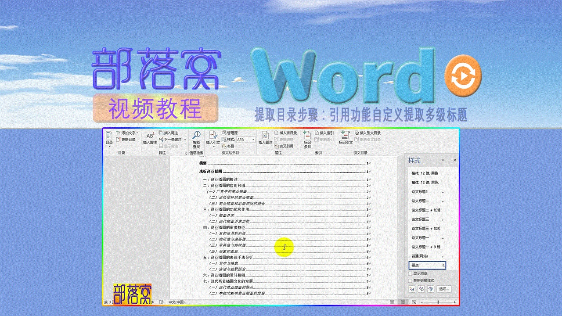Click 标记引文 (Mark Citation)
The height and width of the screenshot is (316, 562).
click(x=346, y=138)
